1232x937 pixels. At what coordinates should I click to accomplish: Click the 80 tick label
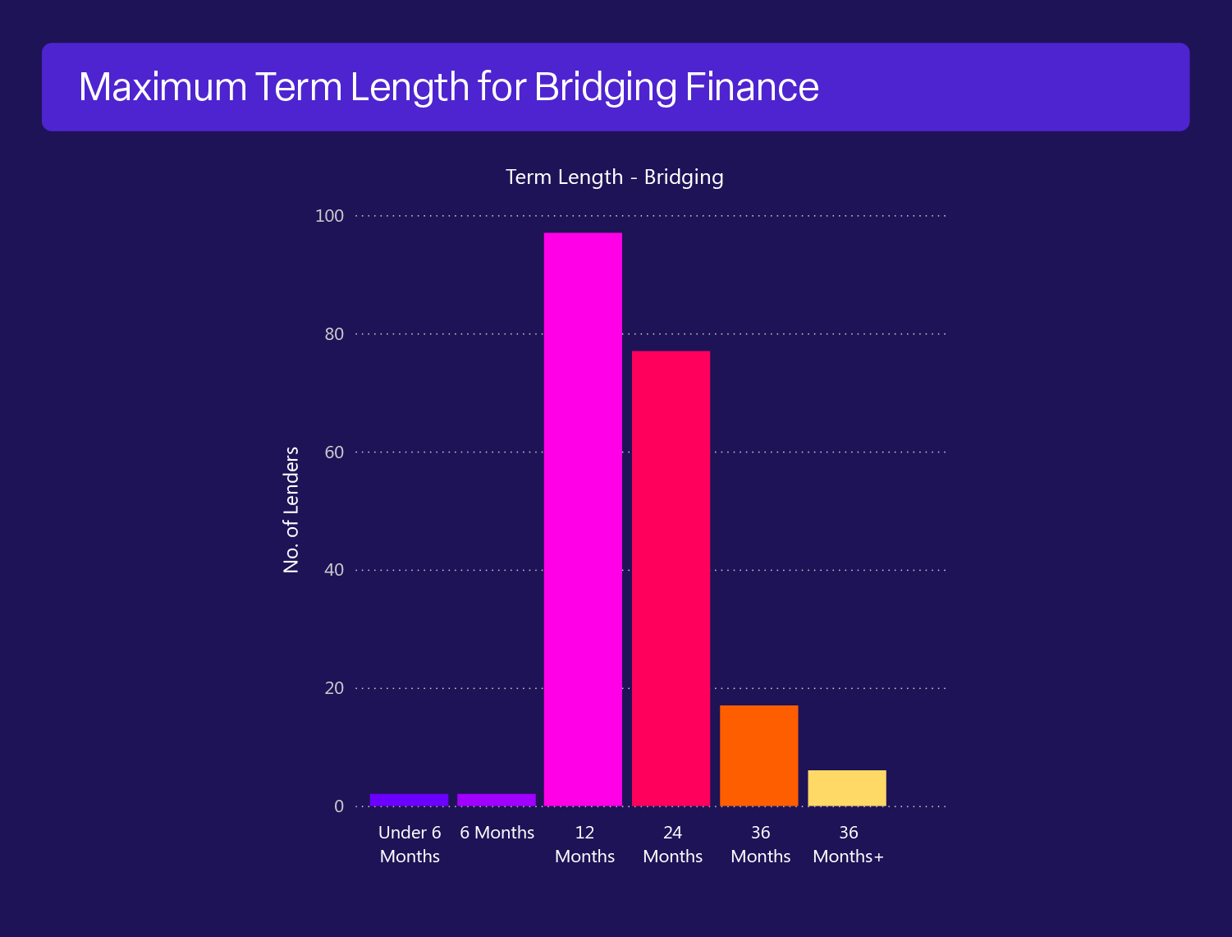tap(334, 334)
